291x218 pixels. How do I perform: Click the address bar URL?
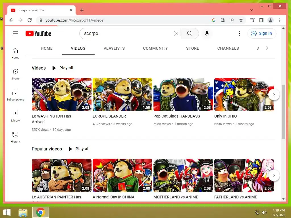coord(74,20)
